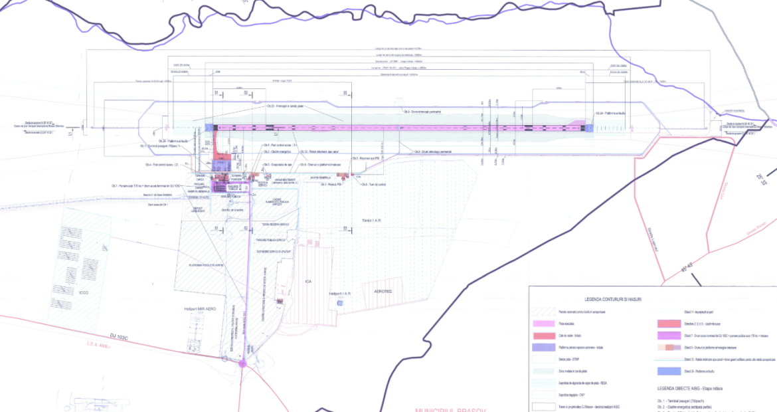777x412 pixels.
Task: Click the 'Ob.6 - Gospodarie de apa' annotation
Action: 278,165
